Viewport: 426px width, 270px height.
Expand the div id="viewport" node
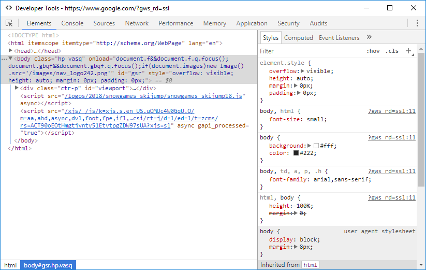tap(17, 88)
